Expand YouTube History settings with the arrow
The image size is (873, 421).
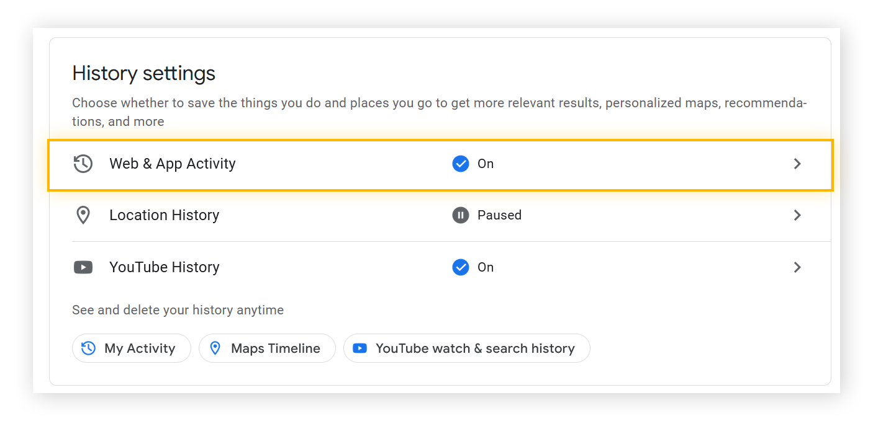click(797, 267)
